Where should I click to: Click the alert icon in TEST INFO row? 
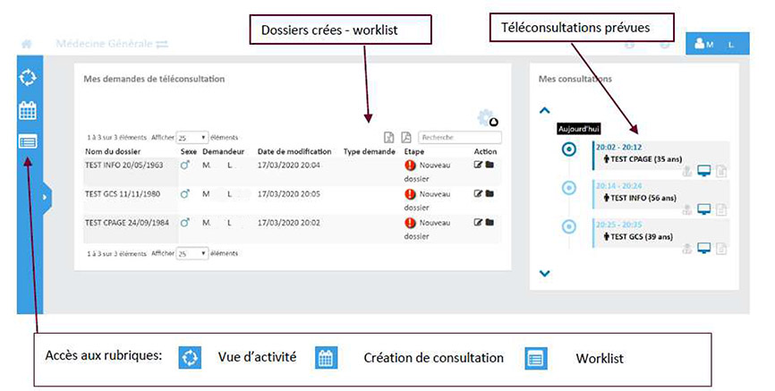[410, 166]
